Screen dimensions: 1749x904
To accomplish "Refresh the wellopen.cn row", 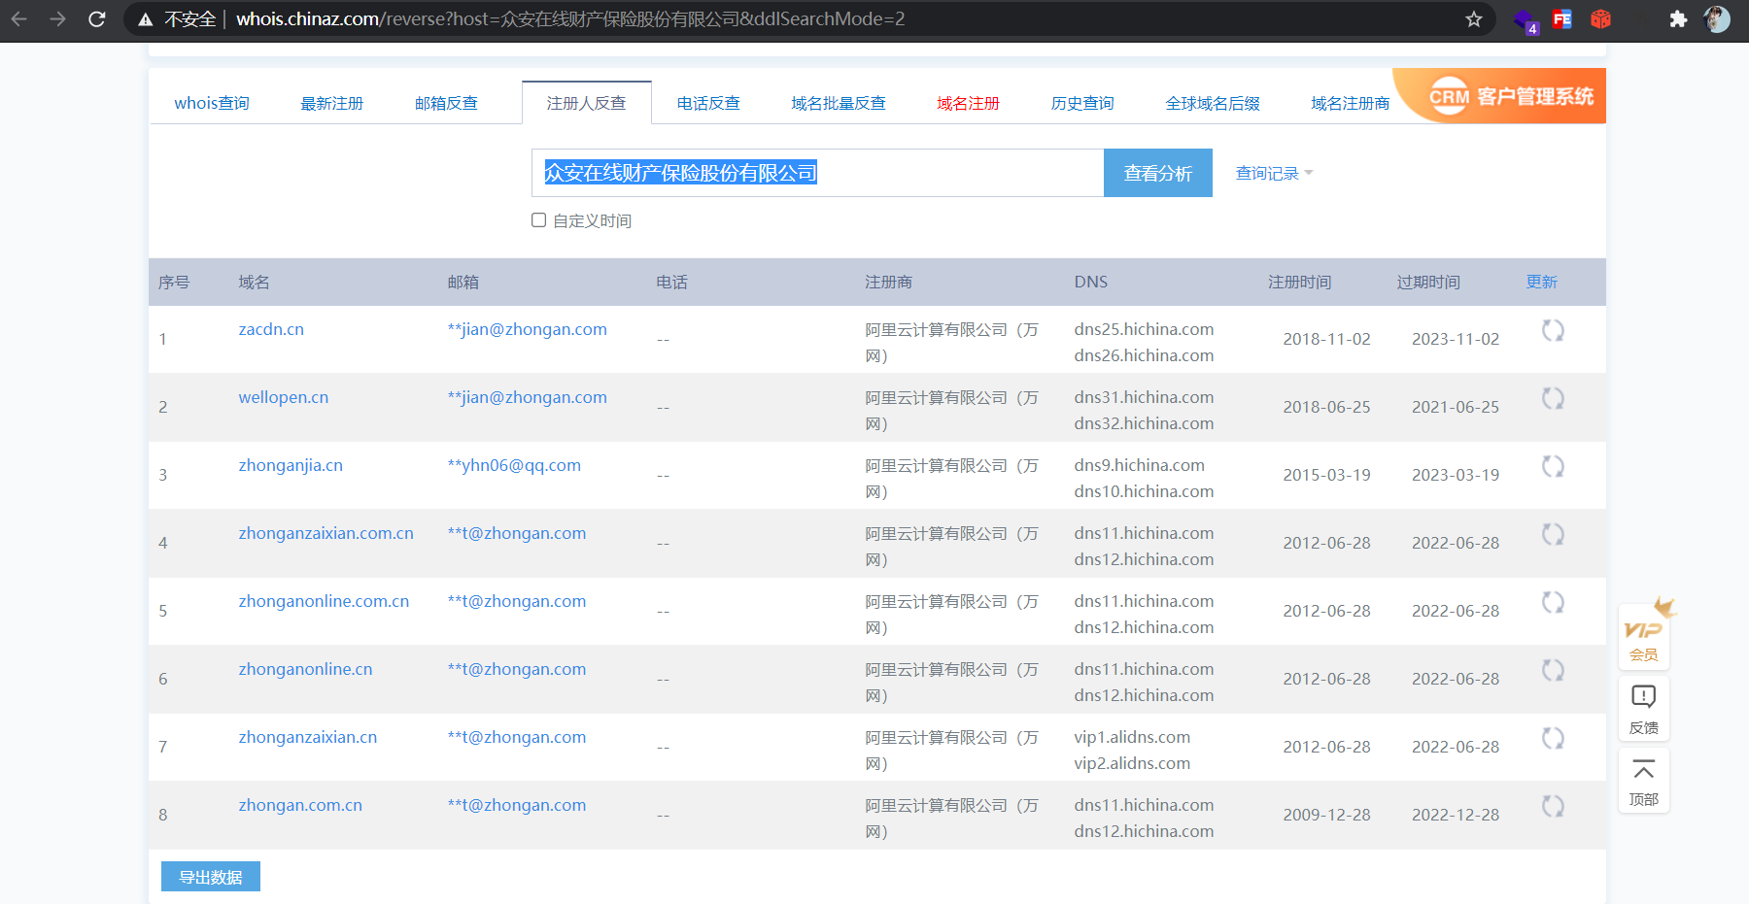I will (x=1553, y=398).
